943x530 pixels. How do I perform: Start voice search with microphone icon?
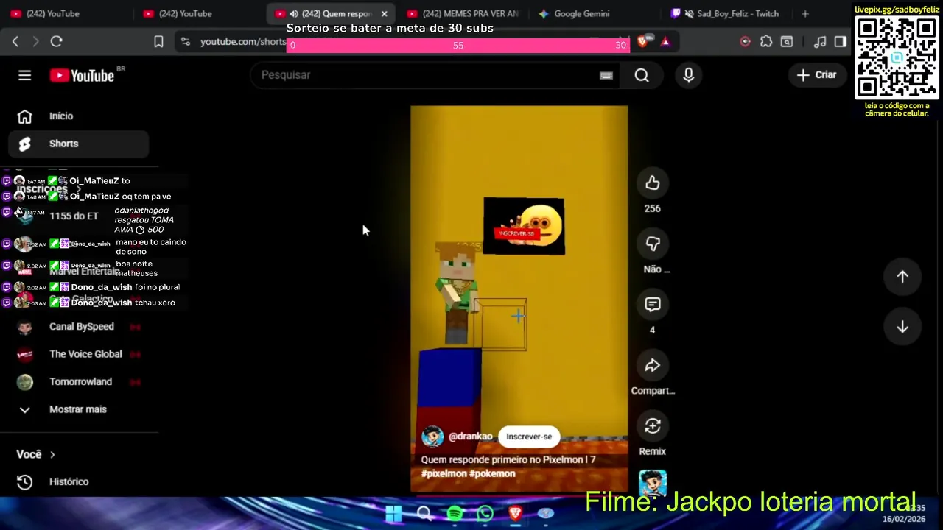coord(688,75)
